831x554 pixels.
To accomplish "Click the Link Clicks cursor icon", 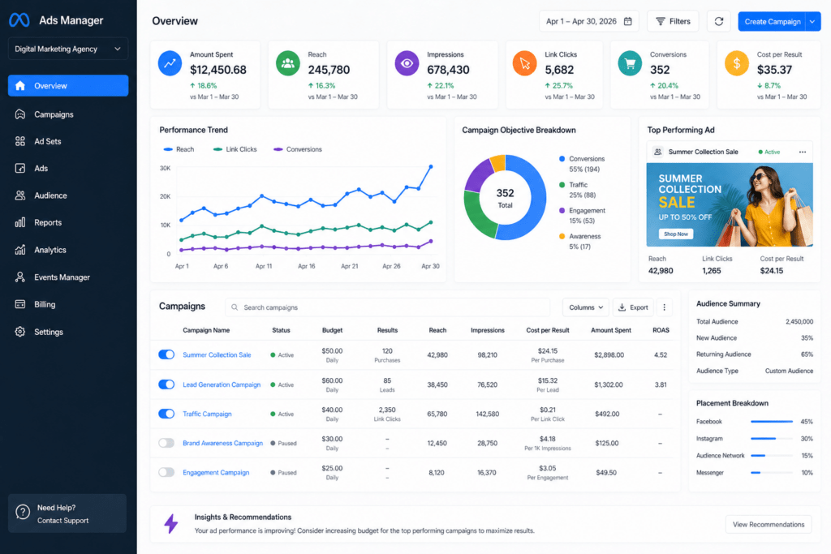I will pos(525,63).
